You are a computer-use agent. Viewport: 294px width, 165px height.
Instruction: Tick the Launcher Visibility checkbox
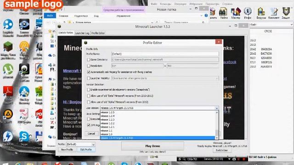coord(89,78)
